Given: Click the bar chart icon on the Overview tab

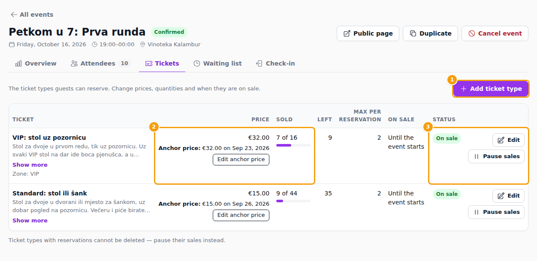Looking at the screenshot, I should point(18,63).
